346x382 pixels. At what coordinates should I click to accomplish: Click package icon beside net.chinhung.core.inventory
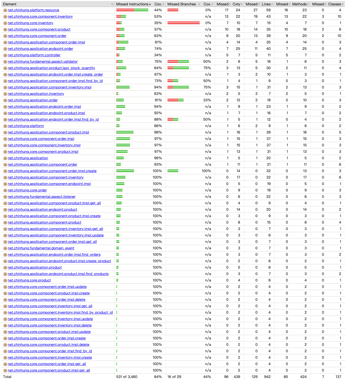point(5,23)
